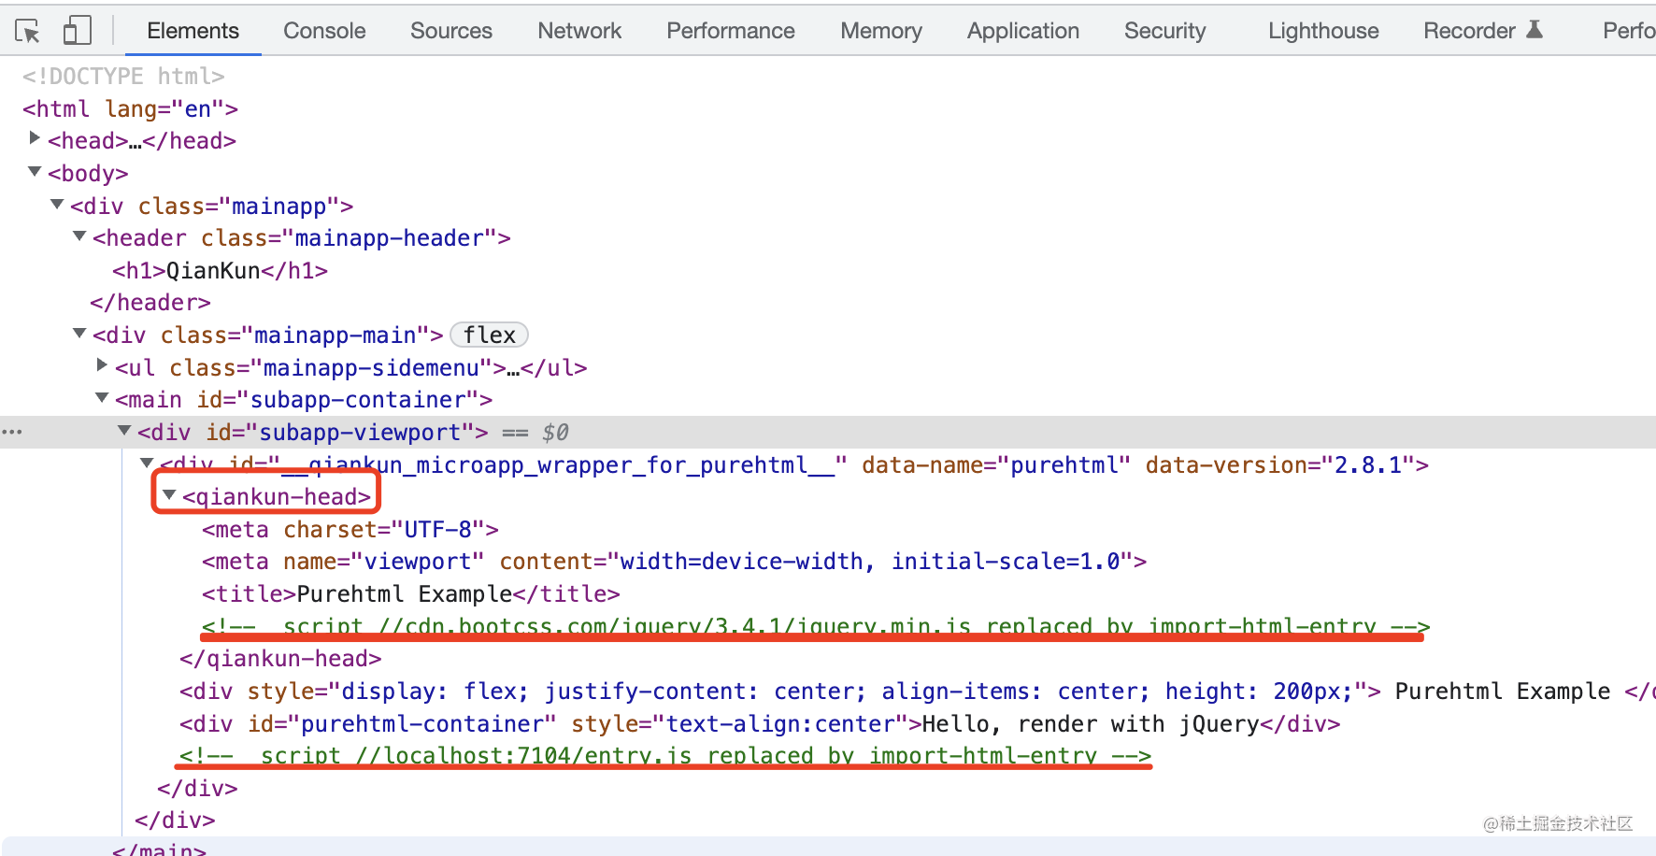Collapse the div mainapp-main node
Screen dimensions: 1656x856
[x=79, y=334]
